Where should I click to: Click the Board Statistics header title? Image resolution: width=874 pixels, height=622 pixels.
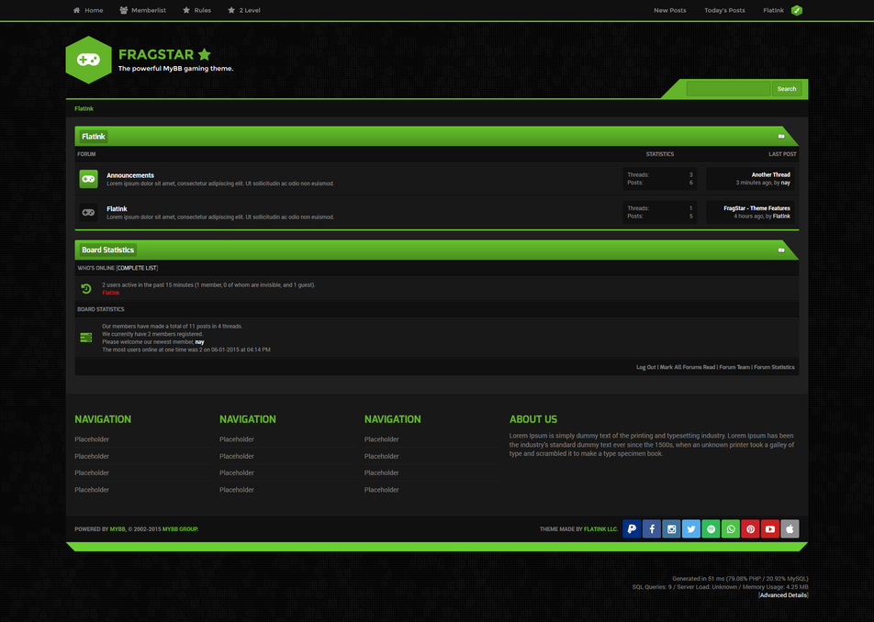pos(107,250)
